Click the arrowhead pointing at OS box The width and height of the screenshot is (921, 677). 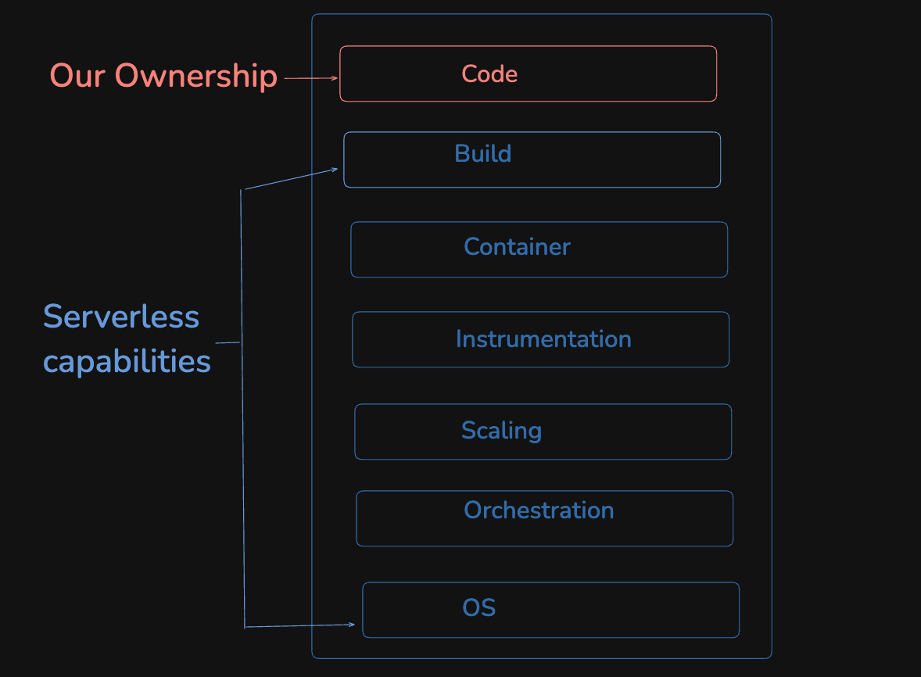point(352,624)
